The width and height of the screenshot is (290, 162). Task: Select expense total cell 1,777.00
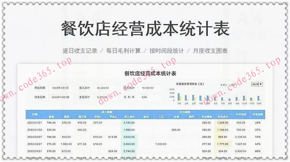coord(222,144)
